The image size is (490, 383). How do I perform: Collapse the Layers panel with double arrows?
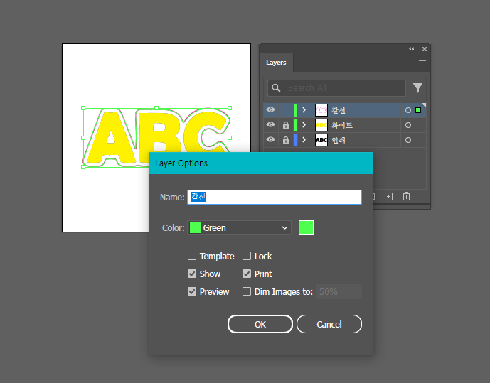412,49
